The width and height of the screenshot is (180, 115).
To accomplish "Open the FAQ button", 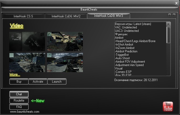I will coord(19,107).
